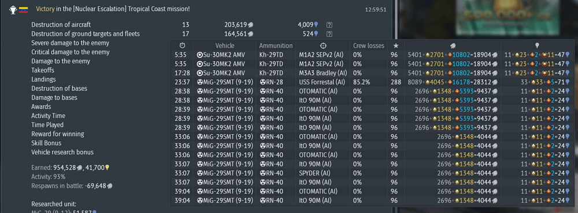578x213 pixels.
Task: Select the Time Played entry
Action: (47, 125)
